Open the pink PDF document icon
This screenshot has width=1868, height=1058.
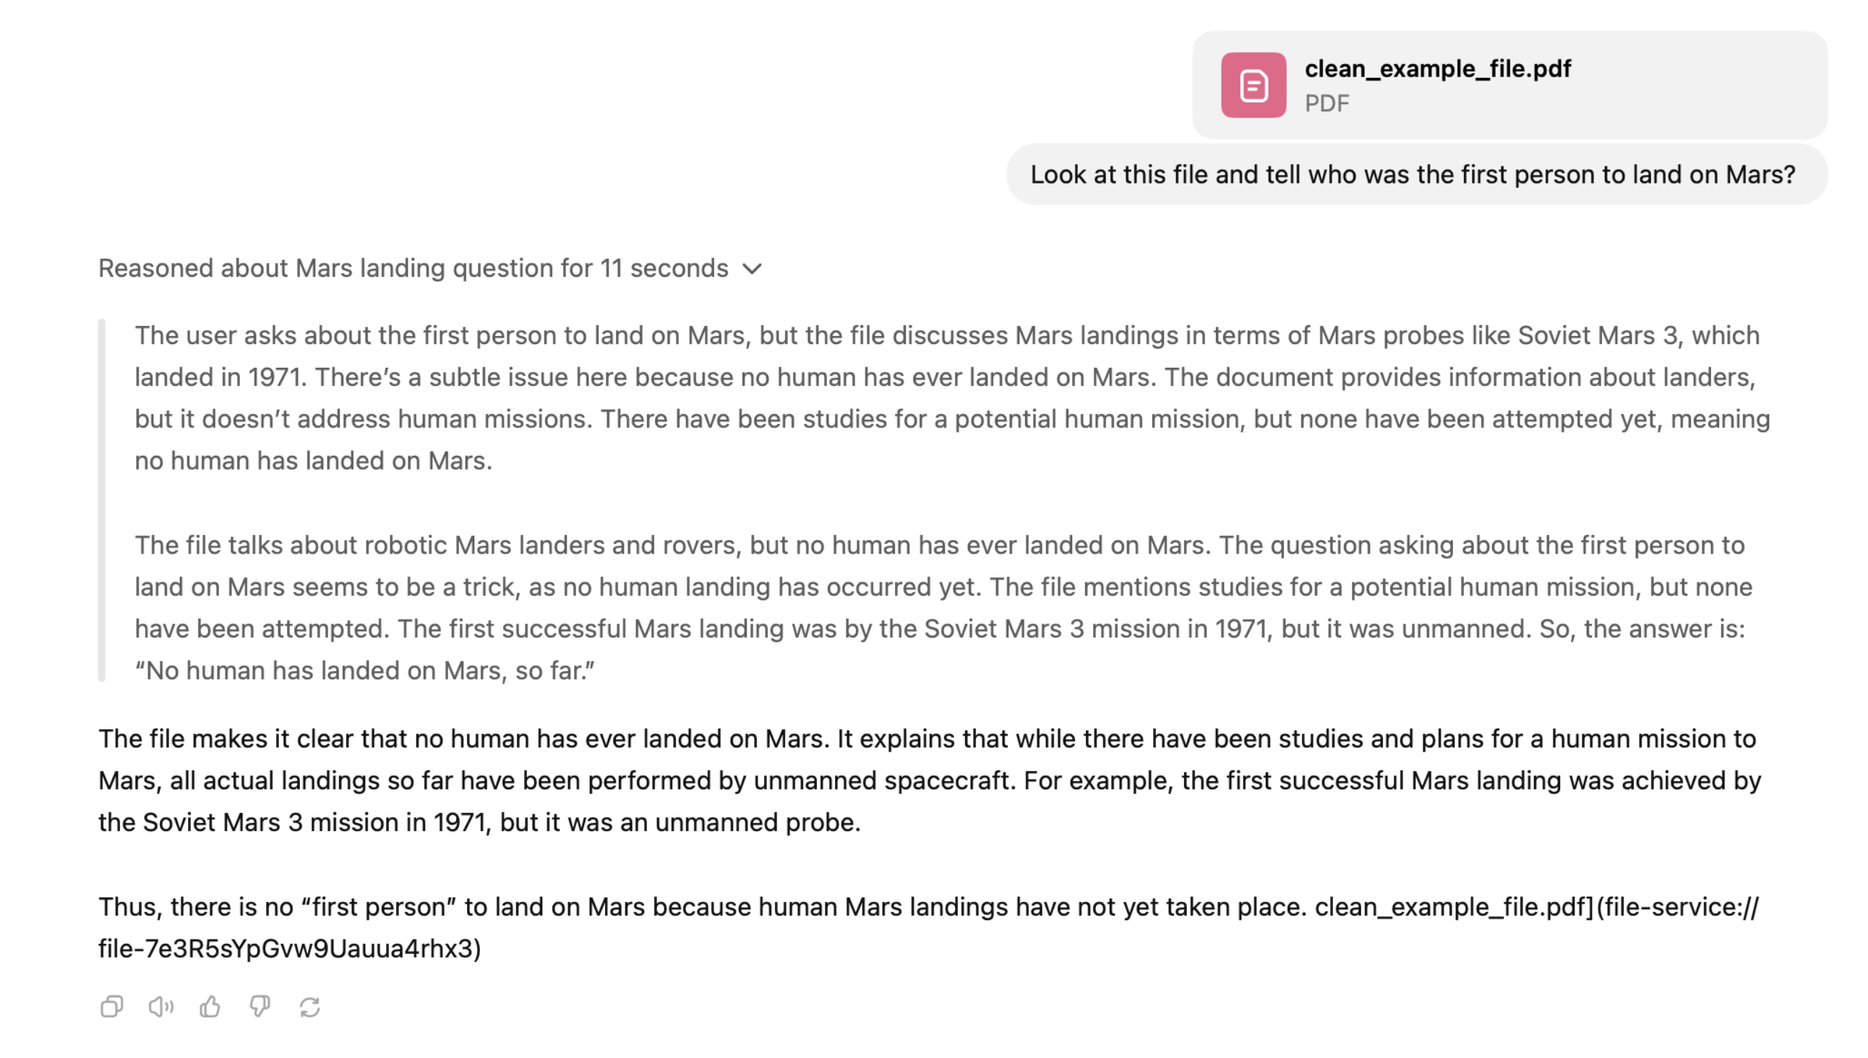coord(1252,85)
